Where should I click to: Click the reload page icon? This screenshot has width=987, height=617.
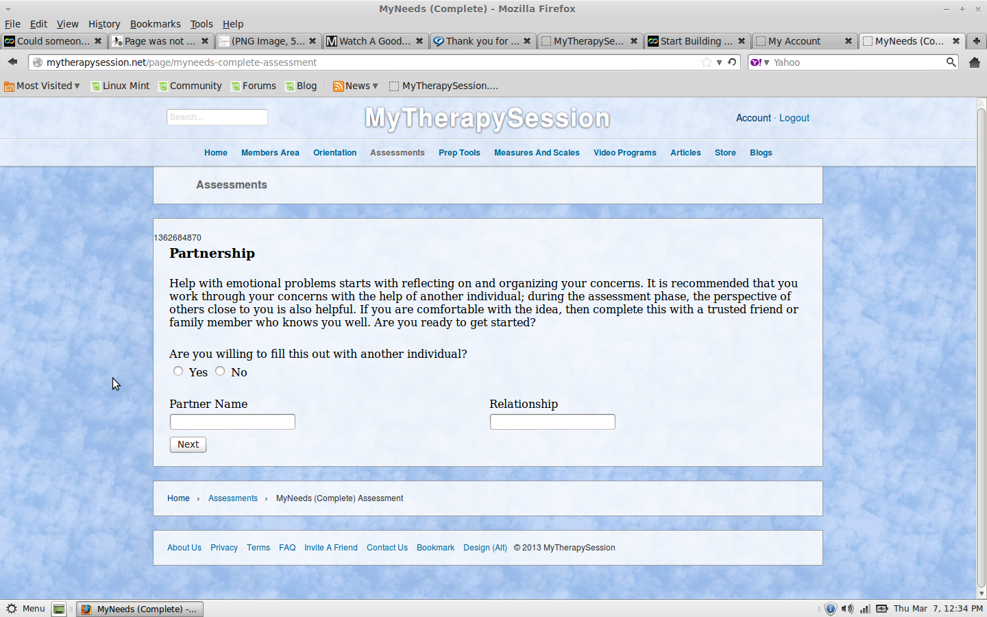(732, 62)
